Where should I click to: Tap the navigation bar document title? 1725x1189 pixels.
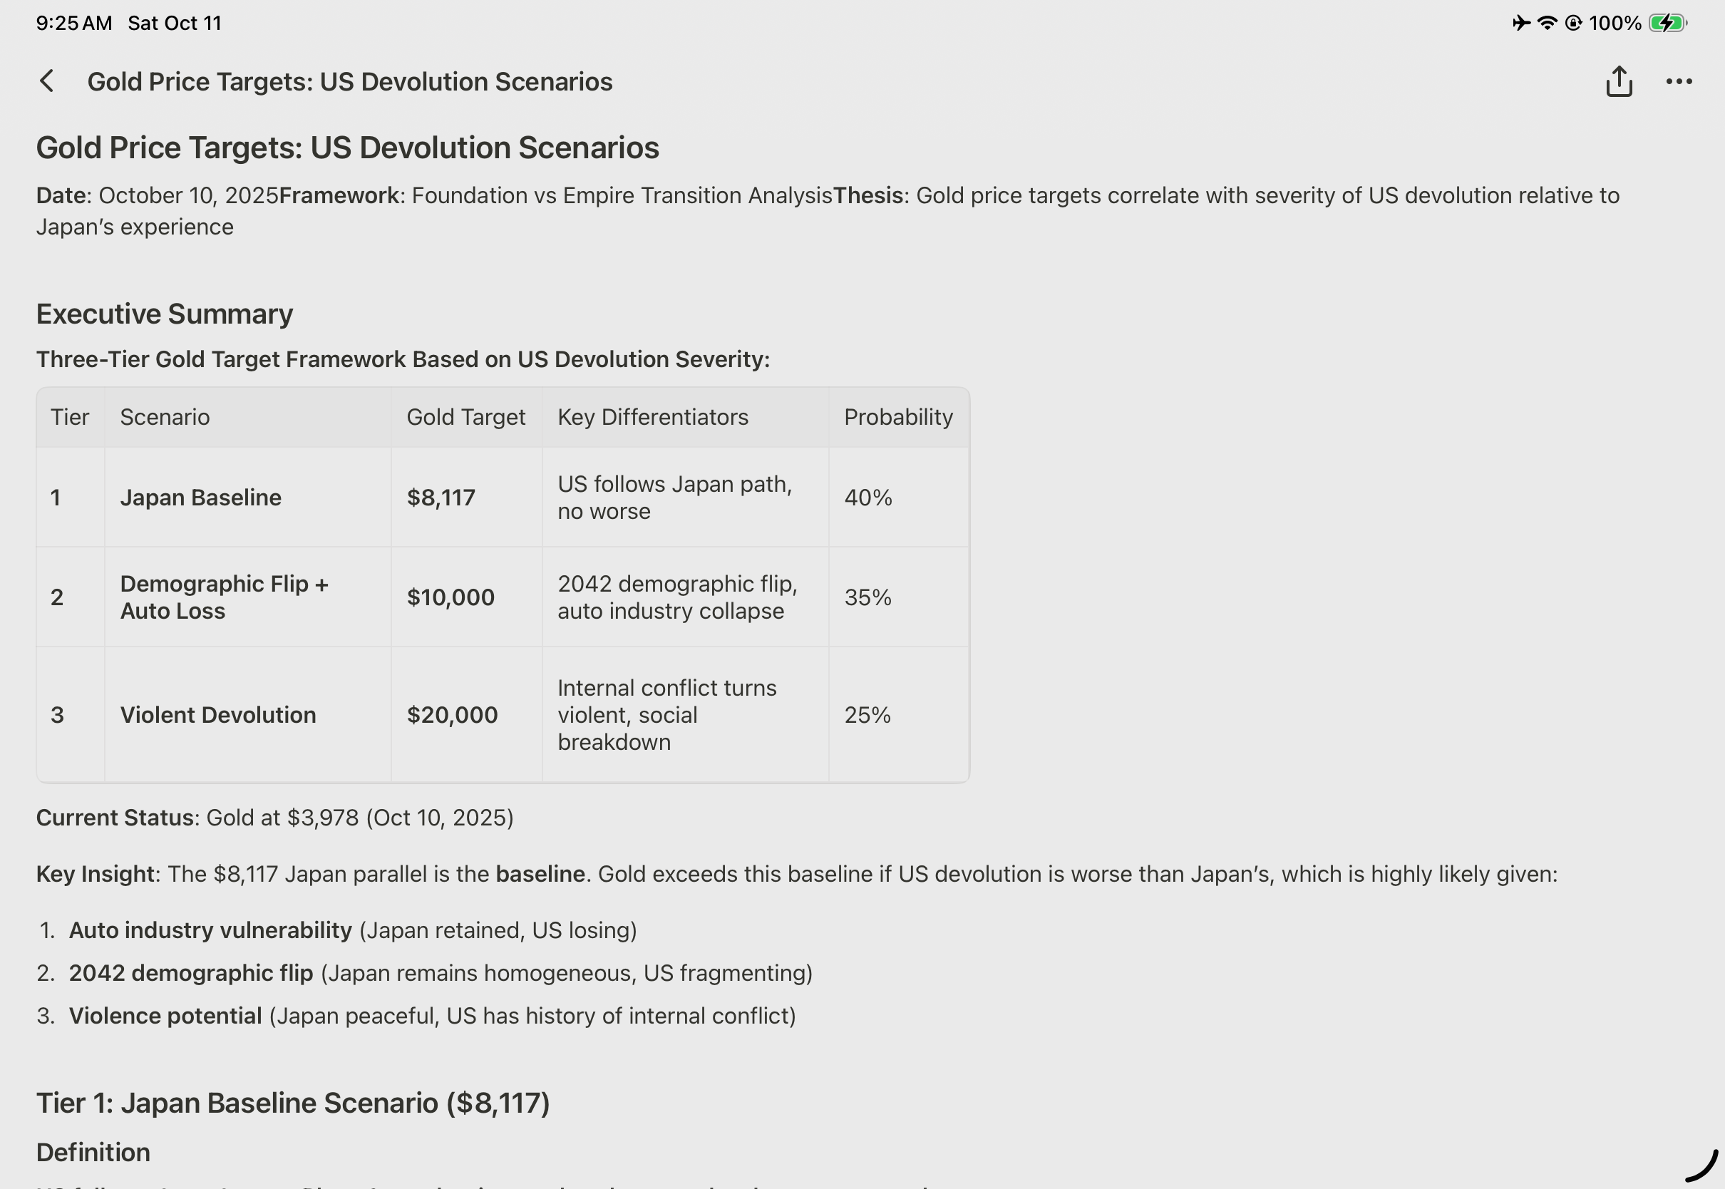coord(349,81)
